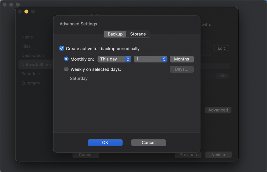Enable create active full backup periodically
The width and height of the screenshot is (267, 172).
coord(62,48)
